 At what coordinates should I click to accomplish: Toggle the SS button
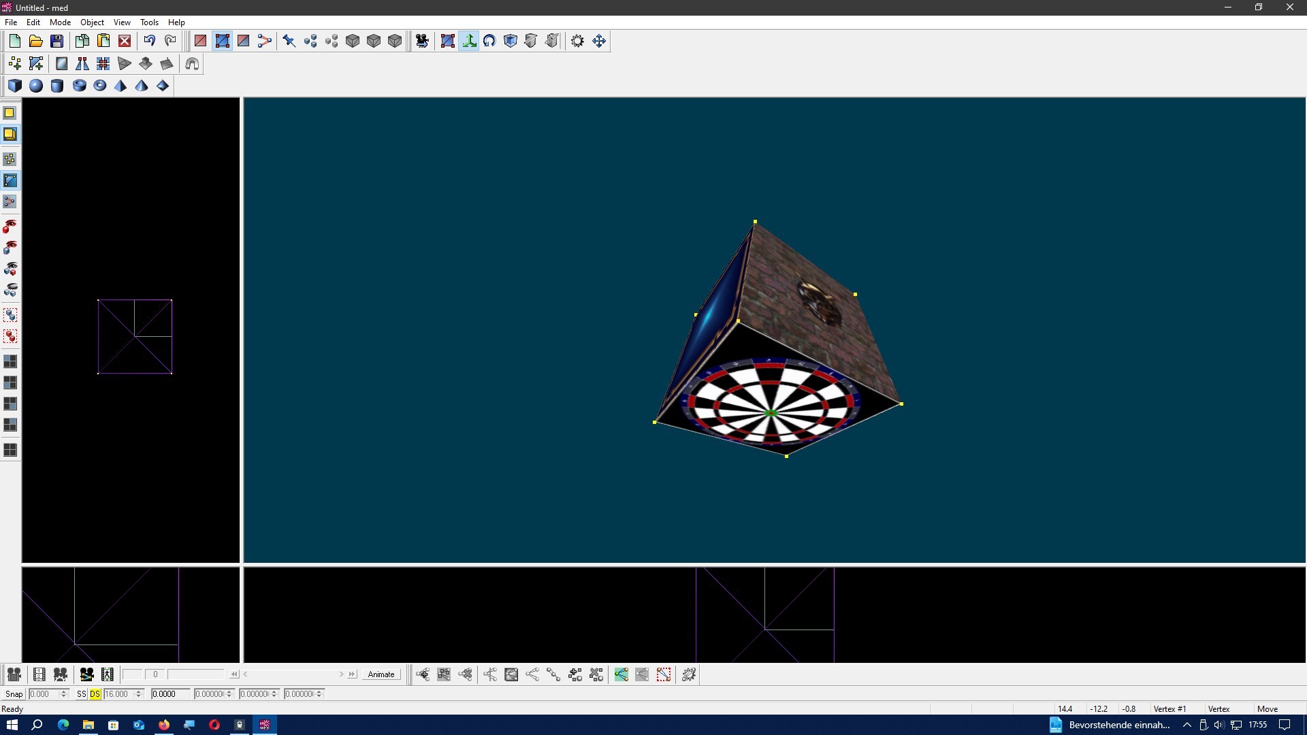[82, 694]
